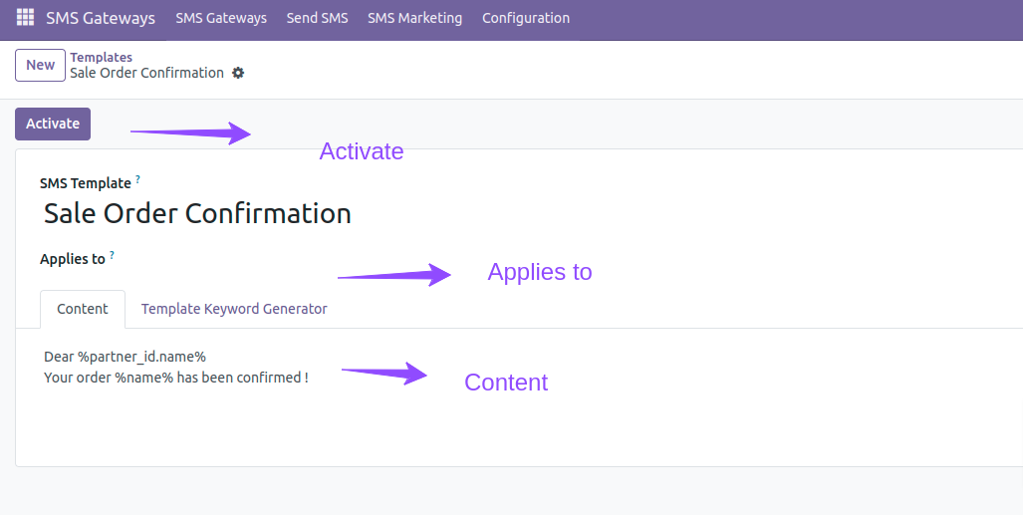Click the Sale Order Confirmation breadcrumb text
The height and width of the screenshot is (515, 1023).
coord(146,73)
